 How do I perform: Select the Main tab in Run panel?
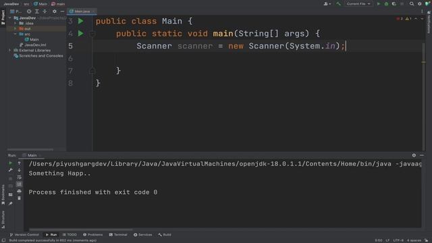[x=32, y=155]
